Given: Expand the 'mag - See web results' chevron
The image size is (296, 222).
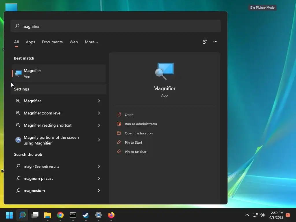Looking at the screenshot, I should point(99,166).
